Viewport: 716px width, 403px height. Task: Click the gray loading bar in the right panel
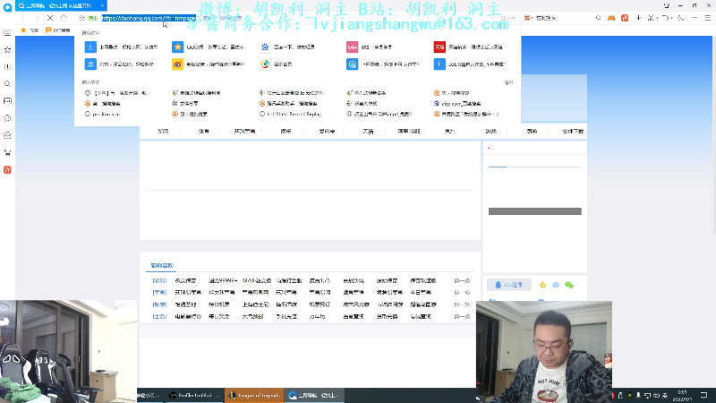[534, 211]
